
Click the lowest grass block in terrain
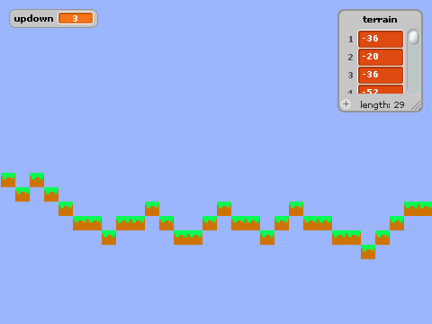coord(368,252)
